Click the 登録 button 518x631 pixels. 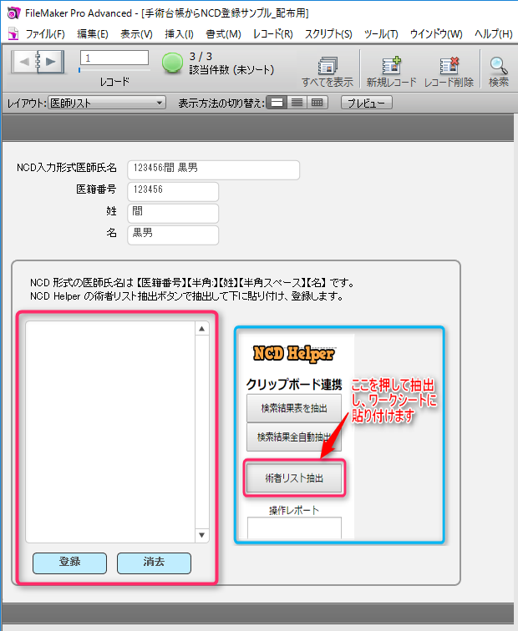69,563
